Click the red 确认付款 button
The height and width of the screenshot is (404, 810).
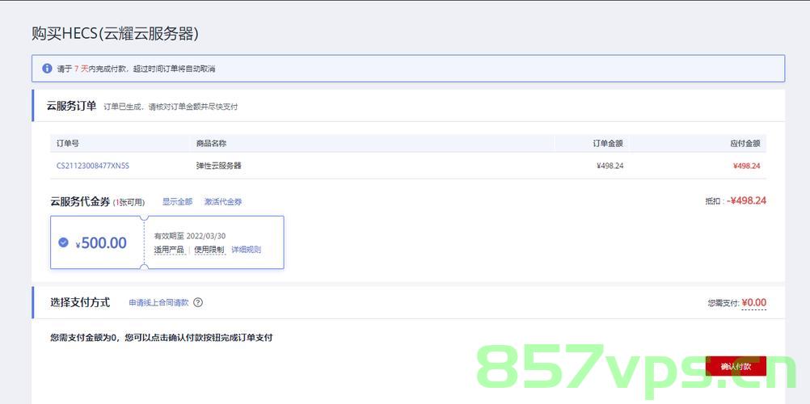pos(736,367)
